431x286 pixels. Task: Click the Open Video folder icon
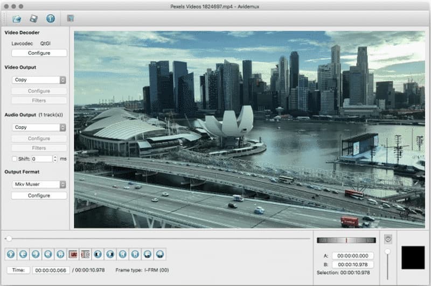click(17, 19)
